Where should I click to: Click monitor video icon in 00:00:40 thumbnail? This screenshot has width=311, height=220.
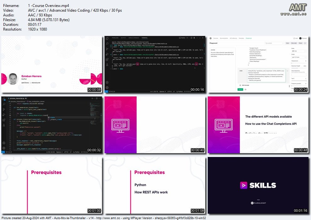click(120, 126)
